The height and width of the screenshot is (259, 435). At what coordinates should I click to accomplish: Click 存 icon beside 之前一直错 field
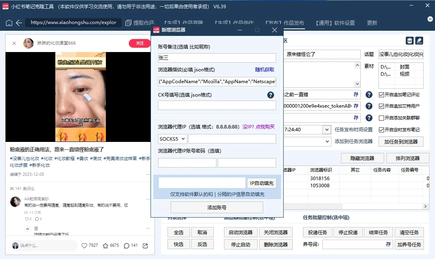pos(356,95)
